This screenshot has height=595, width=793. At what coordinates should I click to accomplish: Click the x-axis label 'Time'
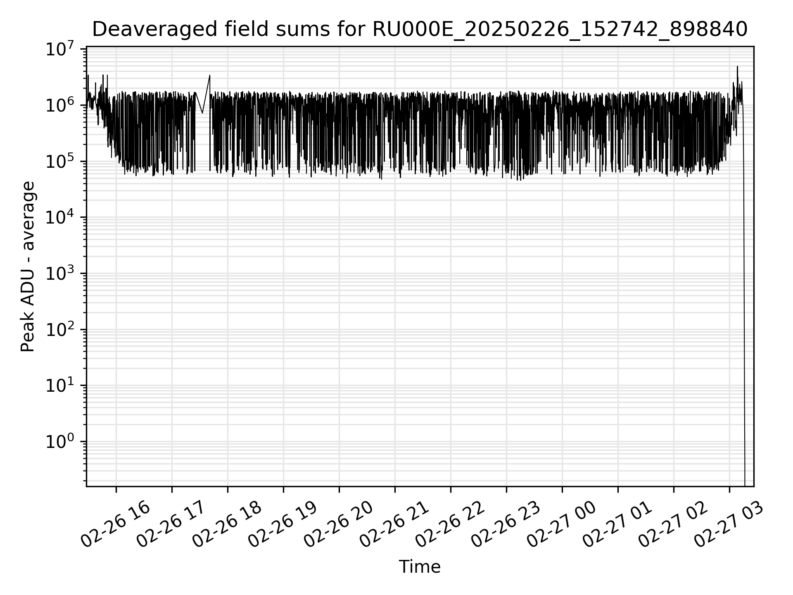[x=420, y=567]
